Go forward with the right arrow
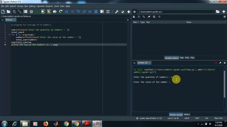Viewport: 227px width, 127px height. (134, 12)
